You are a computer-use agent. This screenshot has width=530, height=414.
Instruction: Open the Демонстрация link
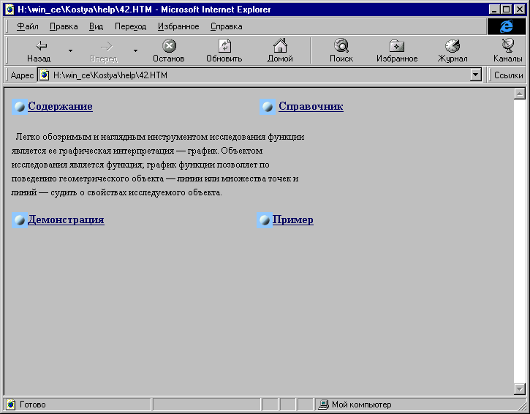point(66,220)
